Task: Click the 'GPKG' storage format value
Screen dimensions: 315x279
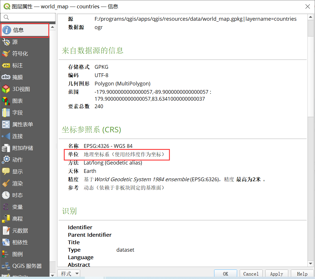Action: point(101,67)
